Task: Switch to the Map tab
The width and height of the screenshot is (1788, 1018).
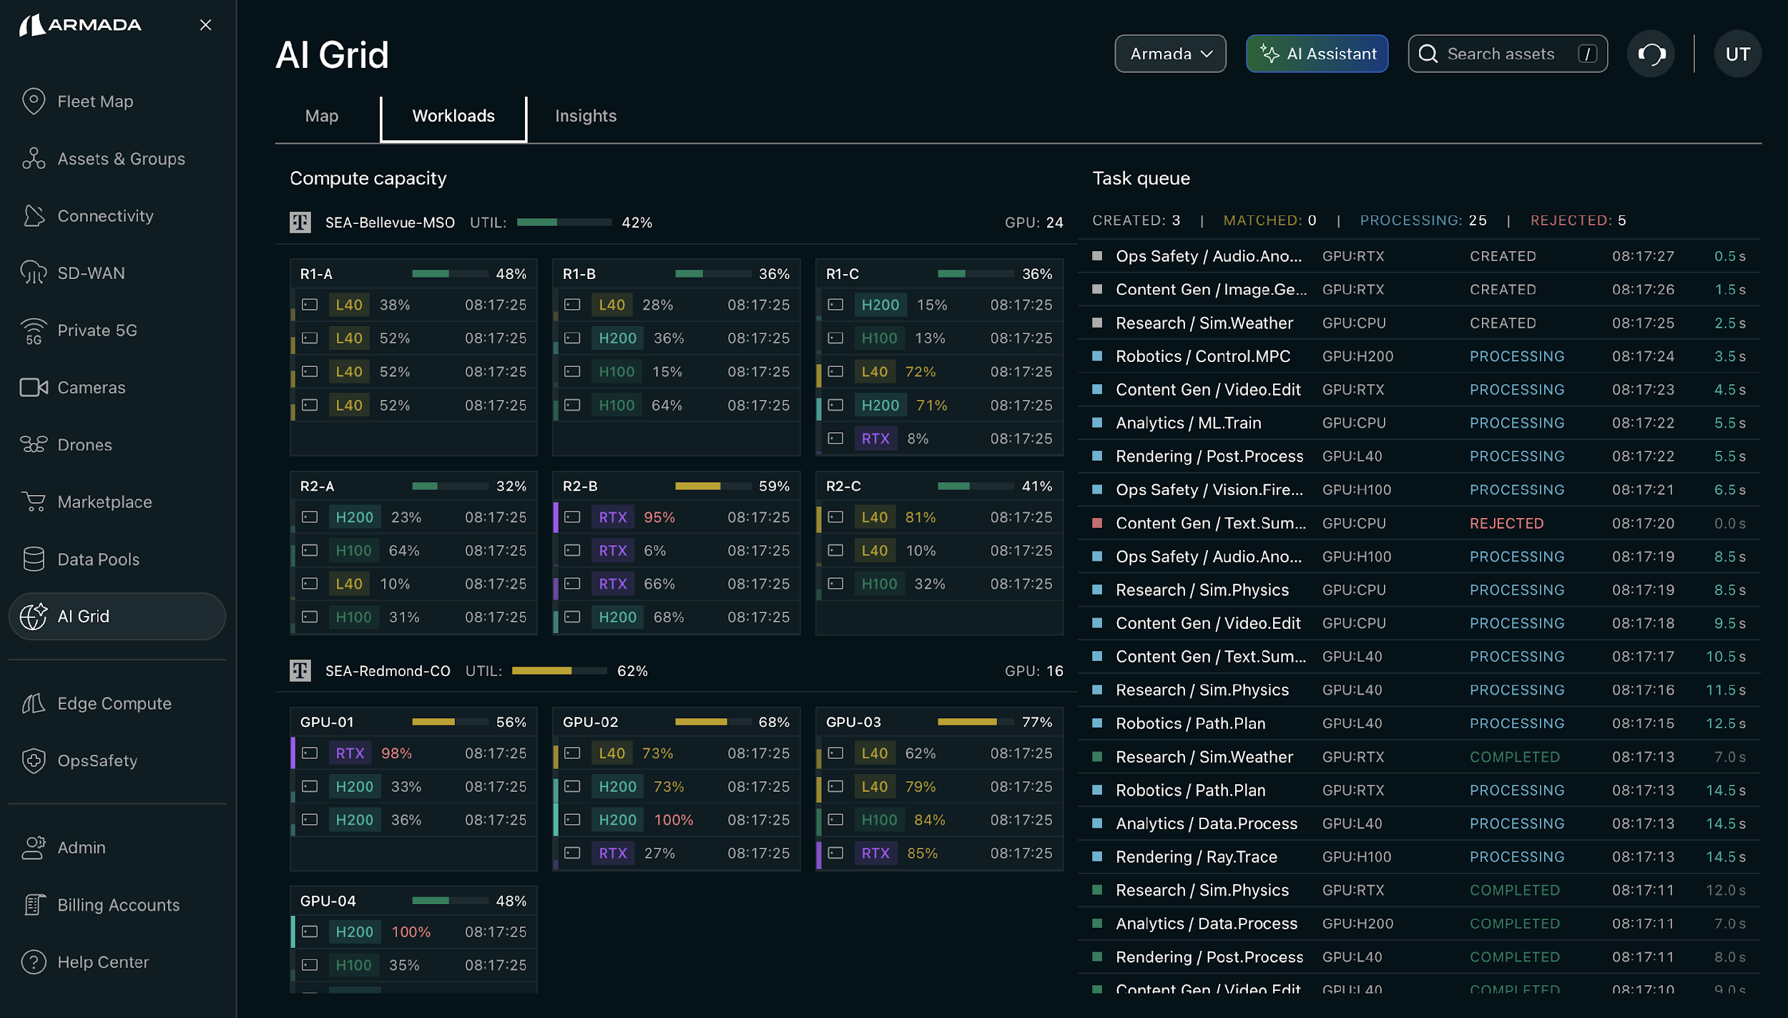Action: (322, 115)
